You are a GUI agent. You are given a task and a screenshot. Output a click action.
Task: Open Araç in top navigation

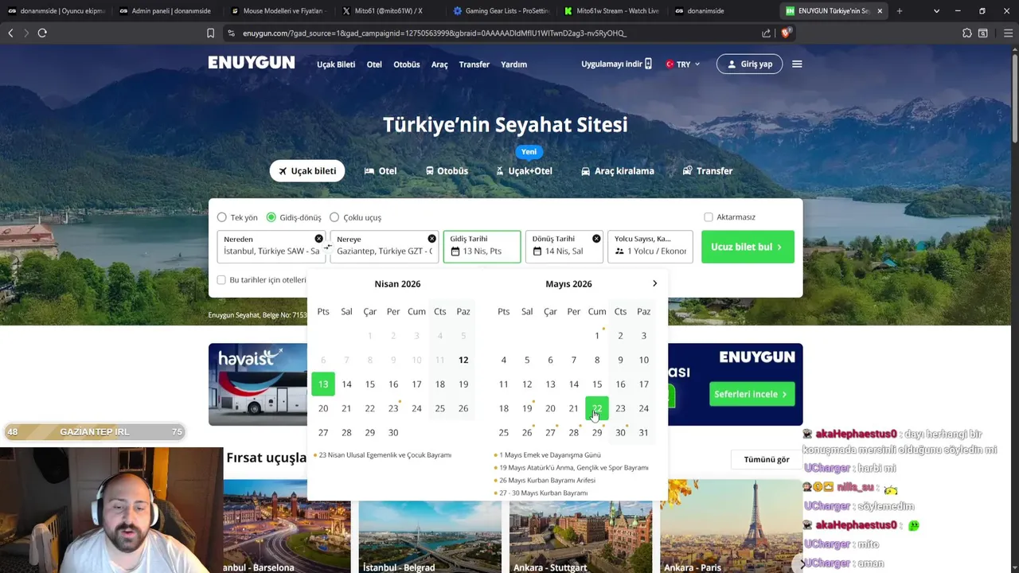[439, 64]
